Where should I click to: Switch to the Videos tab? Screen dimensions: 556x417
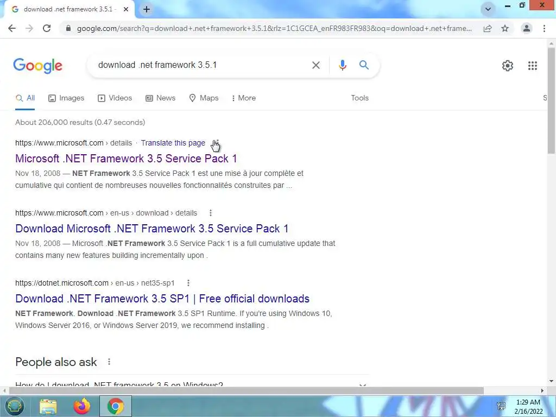pos(115,98)
